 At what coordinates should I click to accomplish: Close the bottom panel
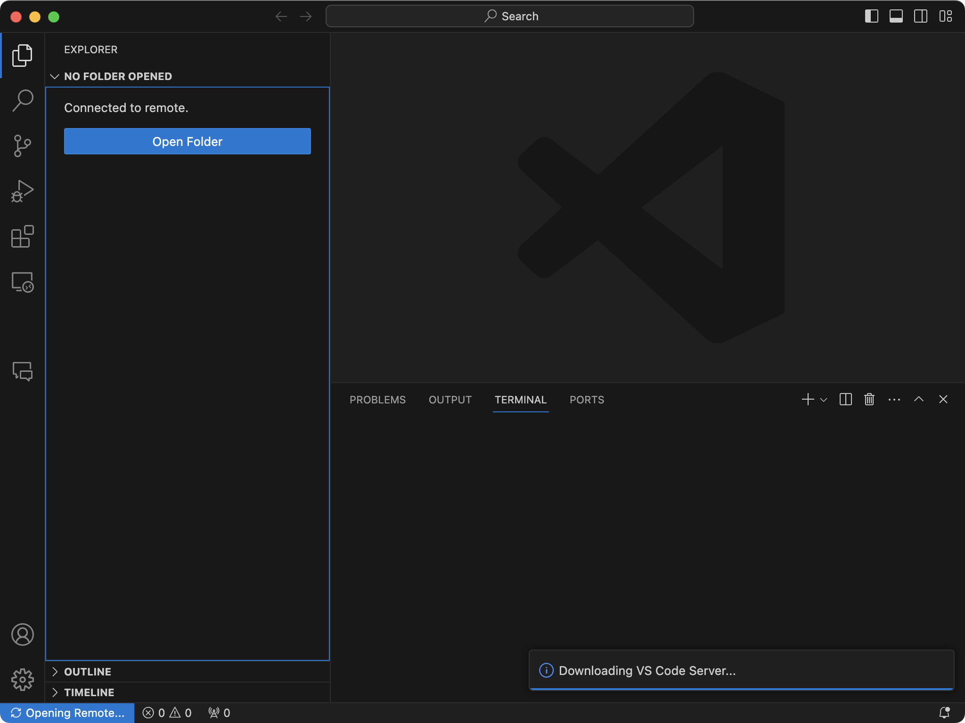(943, 400)
